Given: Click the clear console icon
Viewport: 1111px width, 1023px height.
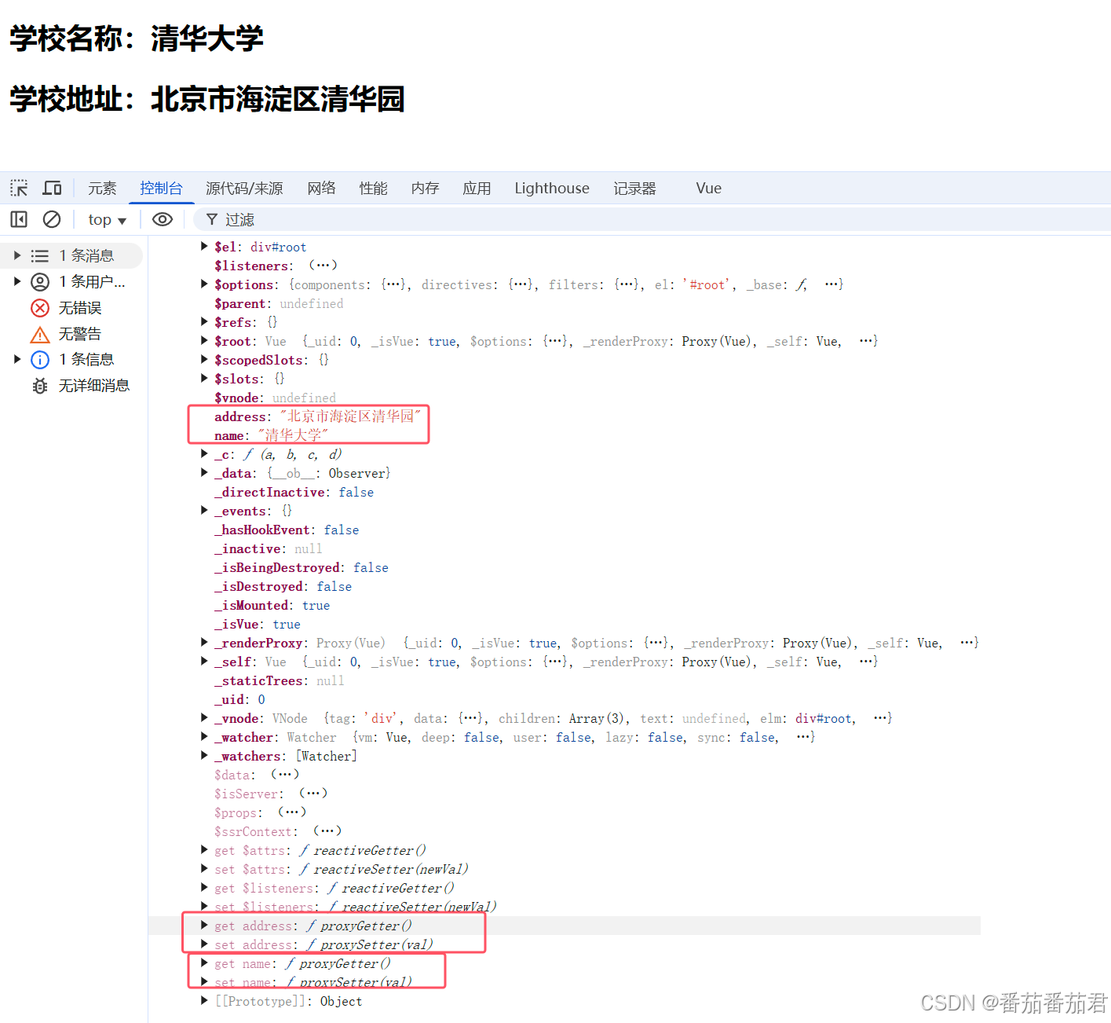Looking at the screenshot, I should tap(52, 218).
